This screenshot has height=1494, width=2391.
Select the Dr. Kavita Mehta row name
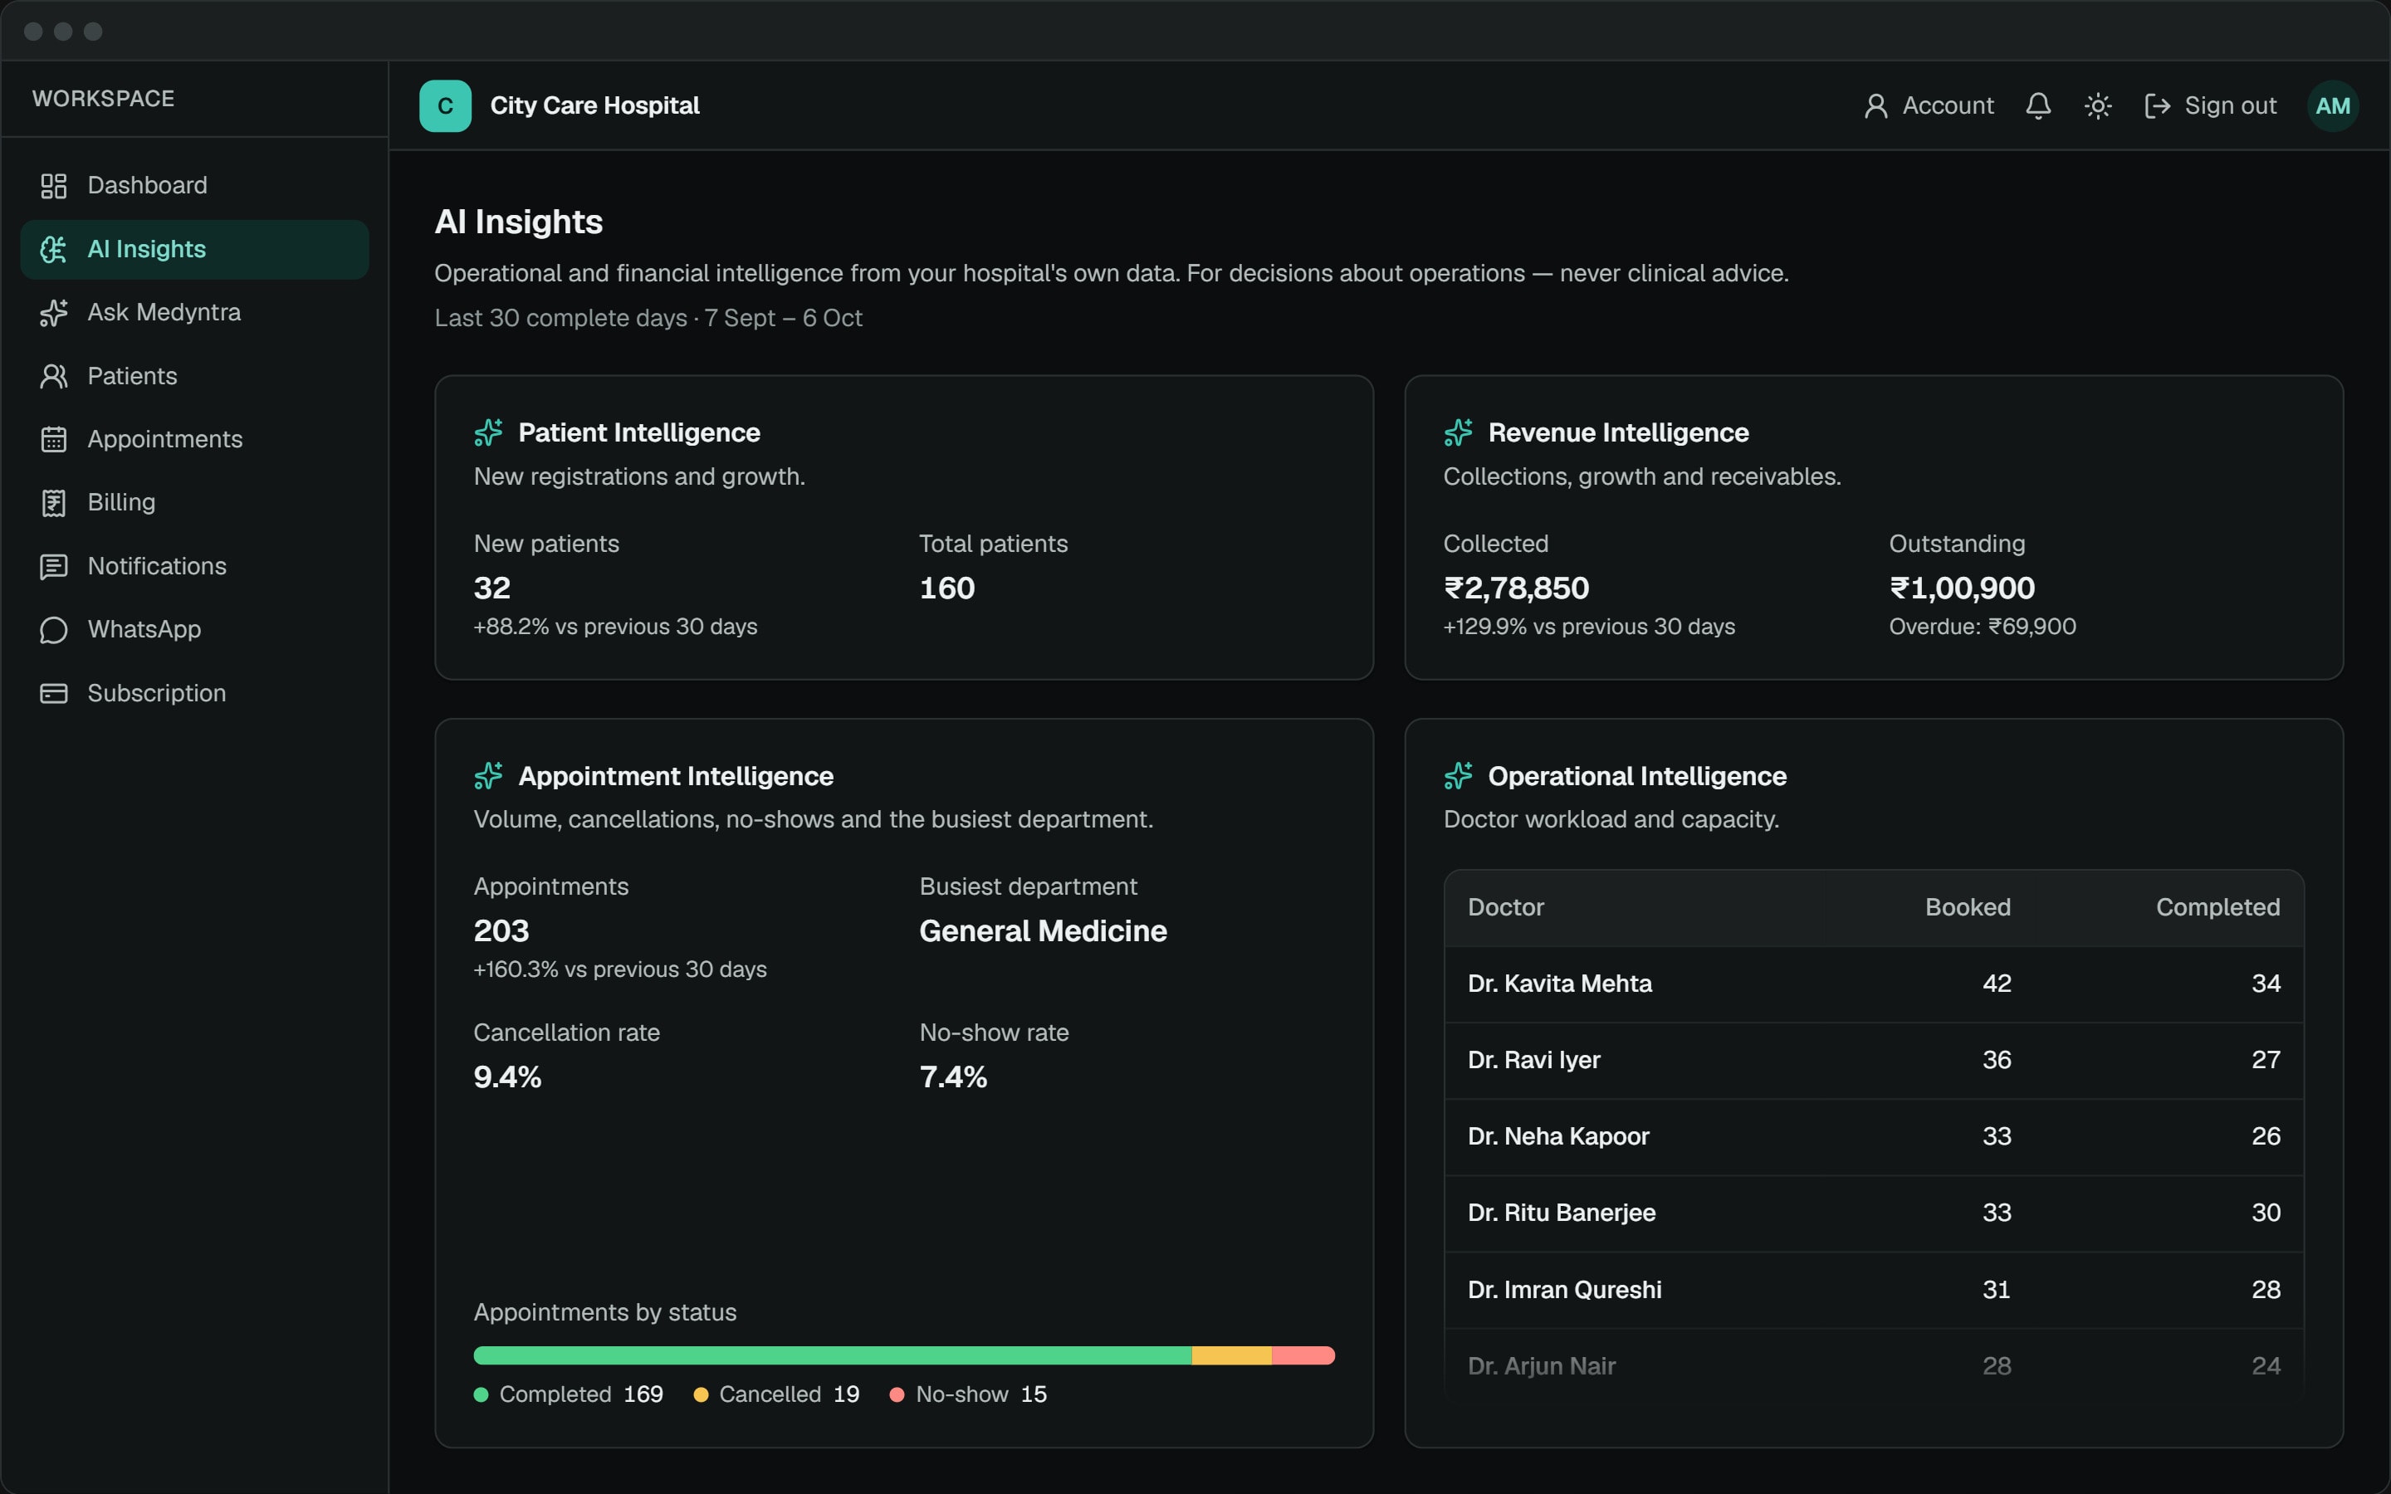pos(1560,984)
